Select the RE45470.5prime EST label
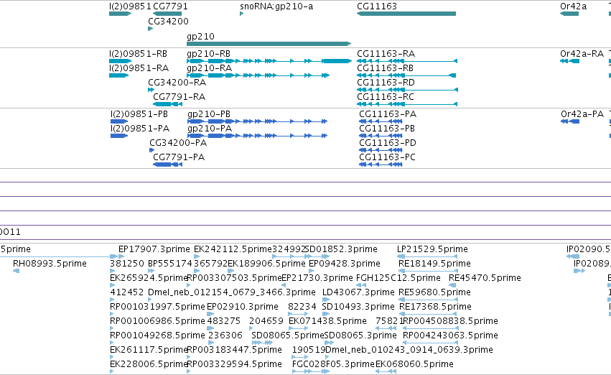This screenshot has height=375, width=611. 485,278
